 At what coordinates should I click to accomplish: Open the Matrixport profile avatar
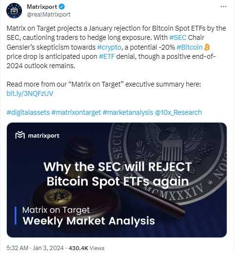click(x=14, y=11)
